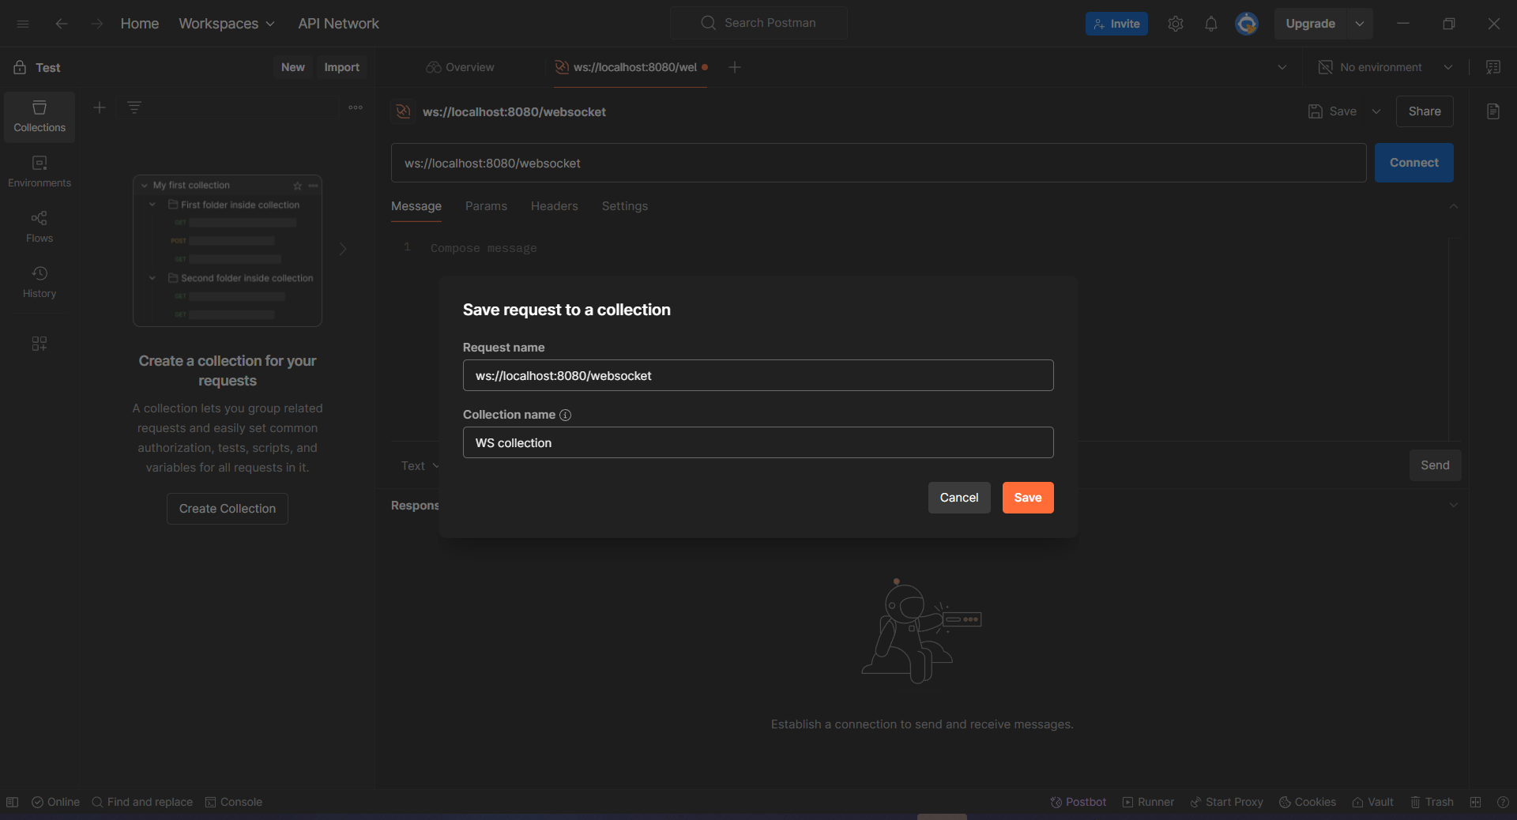The width and height of the screenshot is (1517, 820).
Task: Select the Message tab
Action: 416,206
